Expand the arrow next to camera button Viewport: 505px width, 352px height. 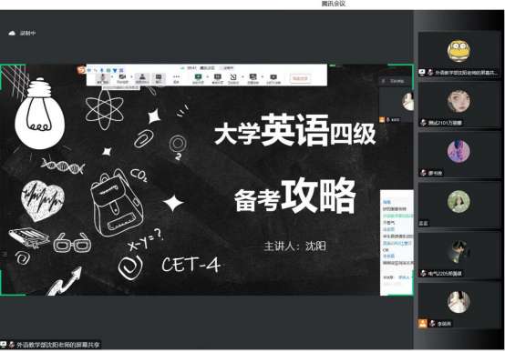(131, 77)
